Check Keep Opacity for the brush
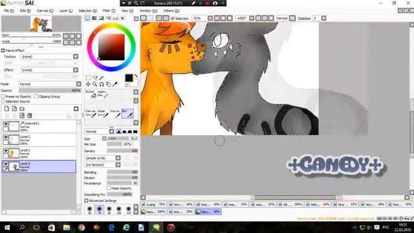Viewport: 414px width, 233px height. click(109, 188)
